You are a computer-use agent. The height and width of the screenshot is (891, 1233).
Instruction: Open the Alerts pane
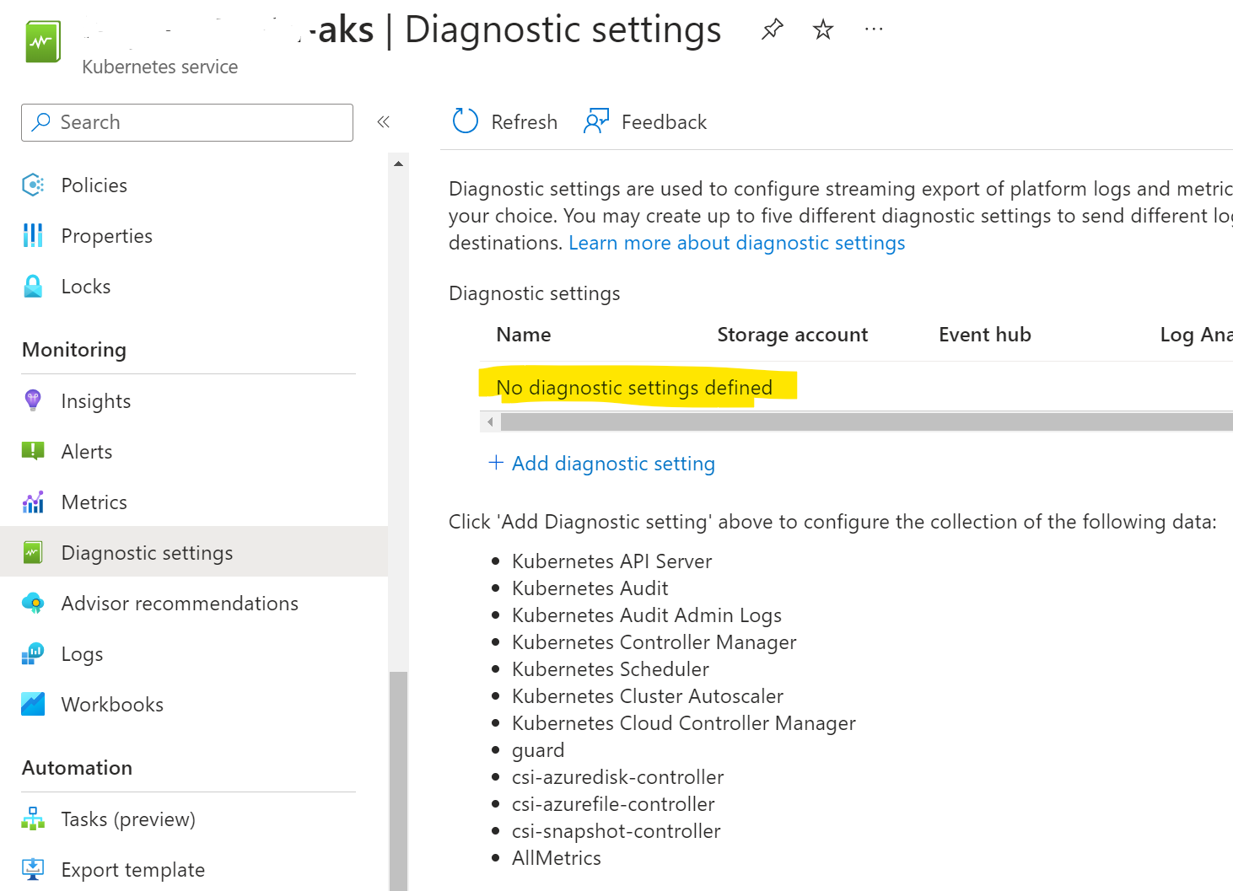(x=87, y=451)
